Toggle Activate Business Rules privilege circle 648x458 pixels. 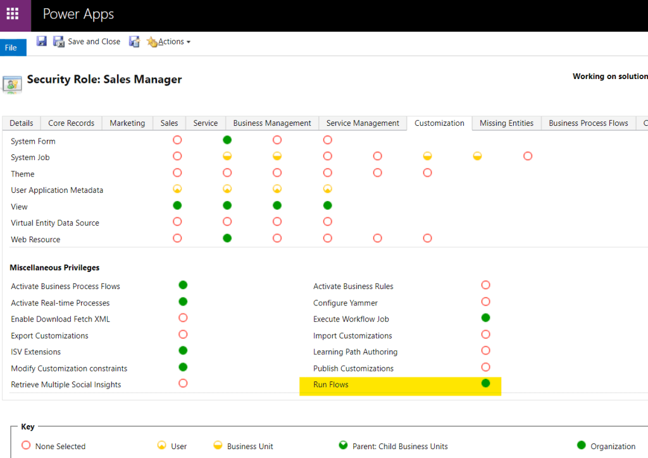coord(485,285)
